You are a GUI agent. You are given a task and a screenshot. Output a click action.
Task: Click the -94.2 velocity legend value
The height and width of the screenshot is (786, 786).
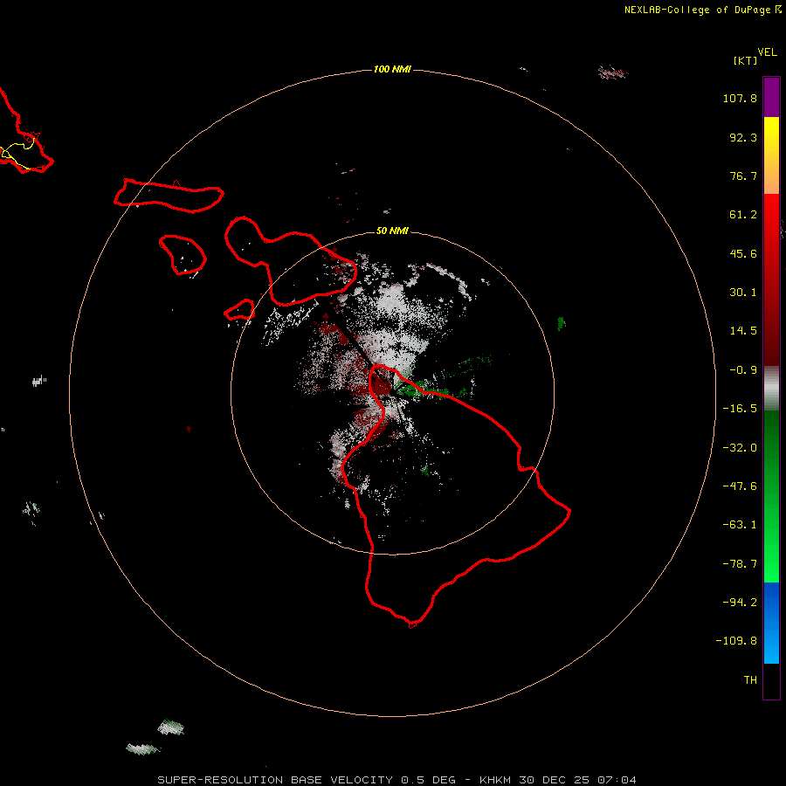coord(740,603)
